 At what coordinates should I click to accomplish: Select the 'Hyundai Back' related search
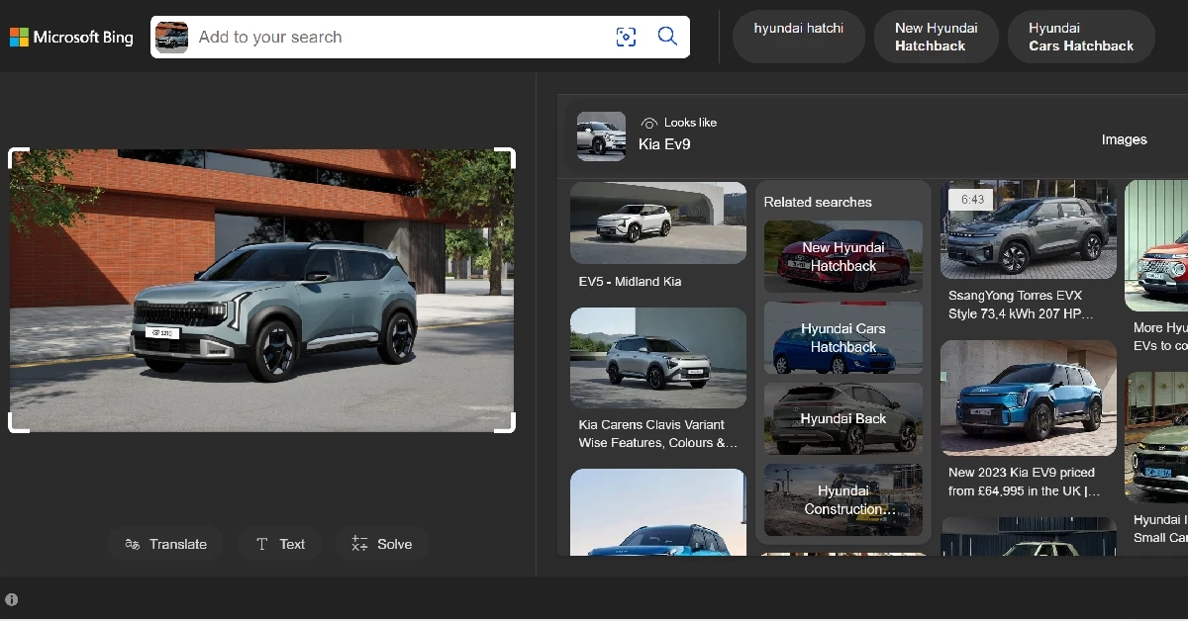click(842, 418)
